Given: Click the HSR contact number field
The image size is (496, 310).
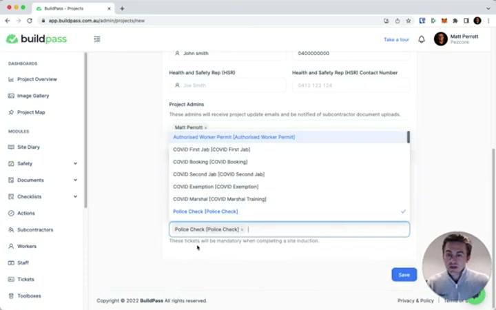Looking at the screenshot, I should point(351,85).
